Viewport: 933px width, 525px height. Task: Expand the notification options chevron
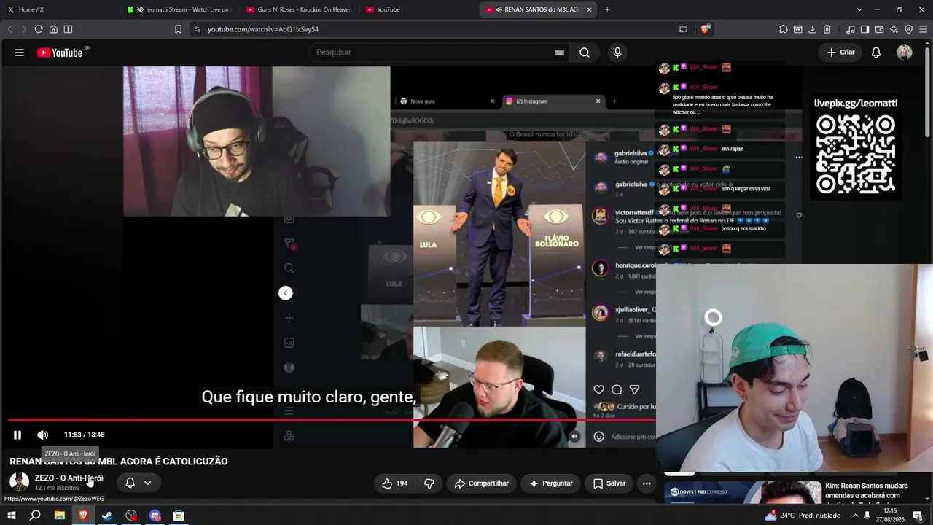147,483
